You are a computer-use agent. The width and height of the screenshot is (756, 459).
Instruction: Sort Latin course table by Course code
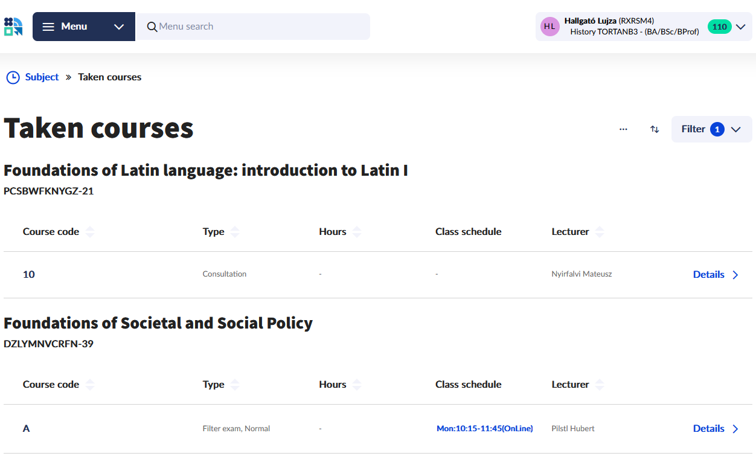90,232
